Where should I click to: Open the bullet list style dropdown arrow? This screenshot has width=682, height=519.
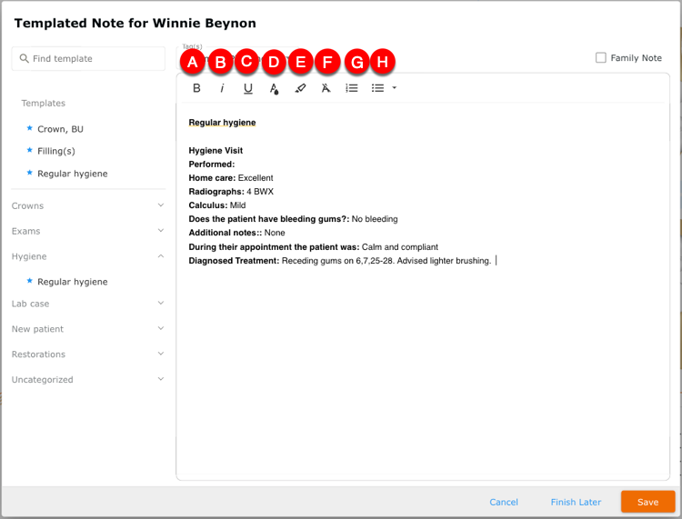[394, 88]
